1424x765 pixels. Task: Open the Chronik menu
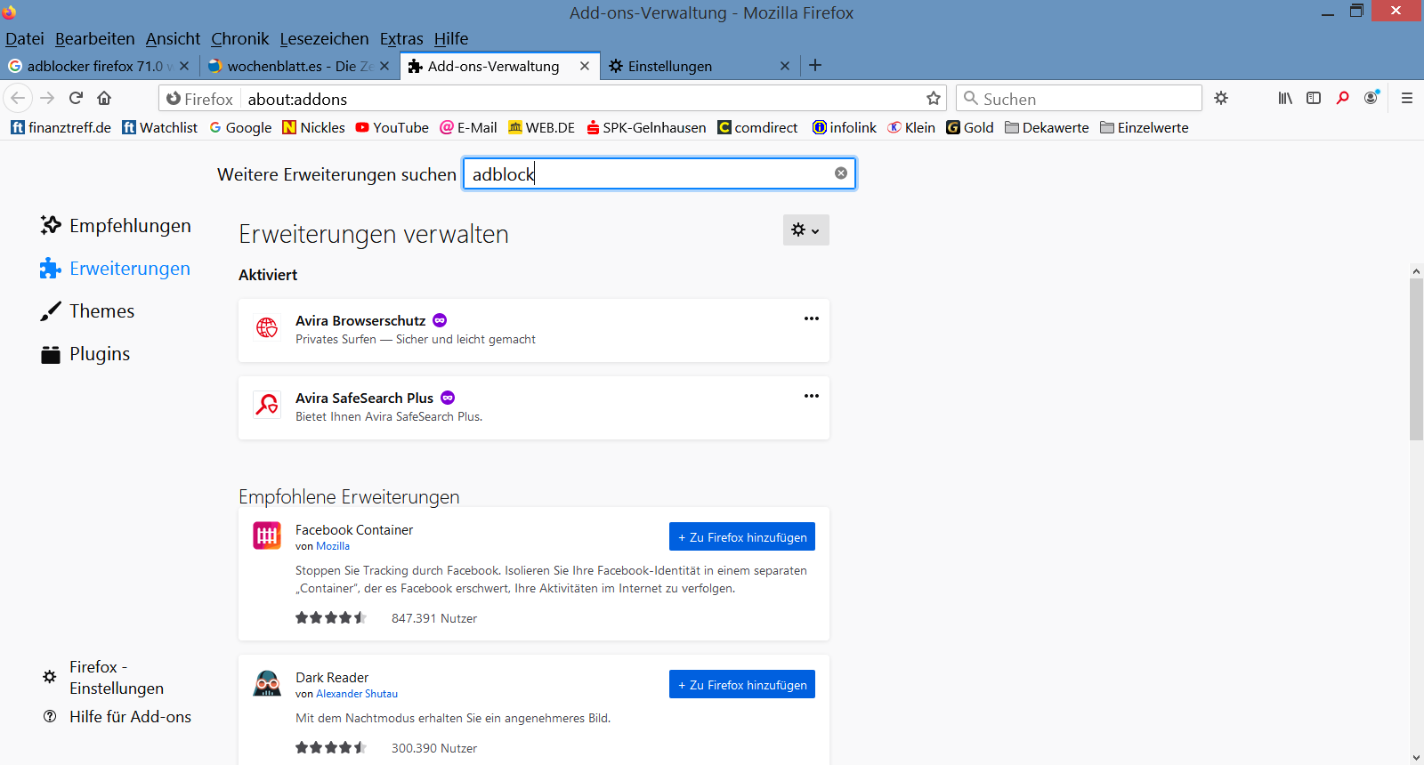[x=240, y=39]
